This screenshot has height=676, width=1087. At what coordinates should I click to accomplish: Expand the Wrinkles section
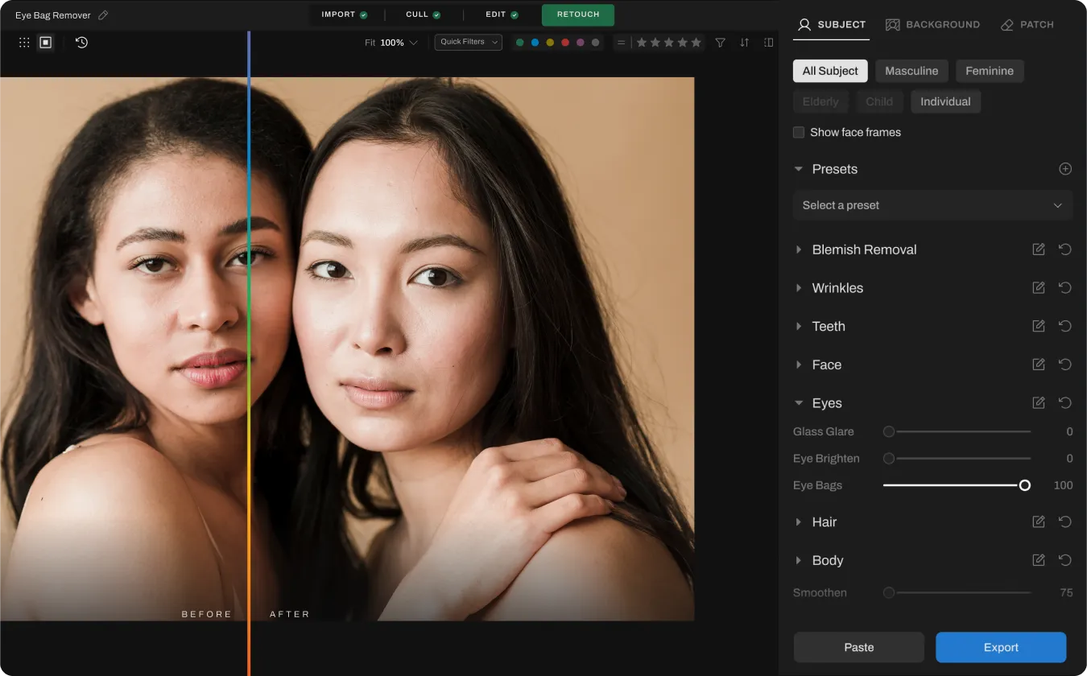(837, 288)
